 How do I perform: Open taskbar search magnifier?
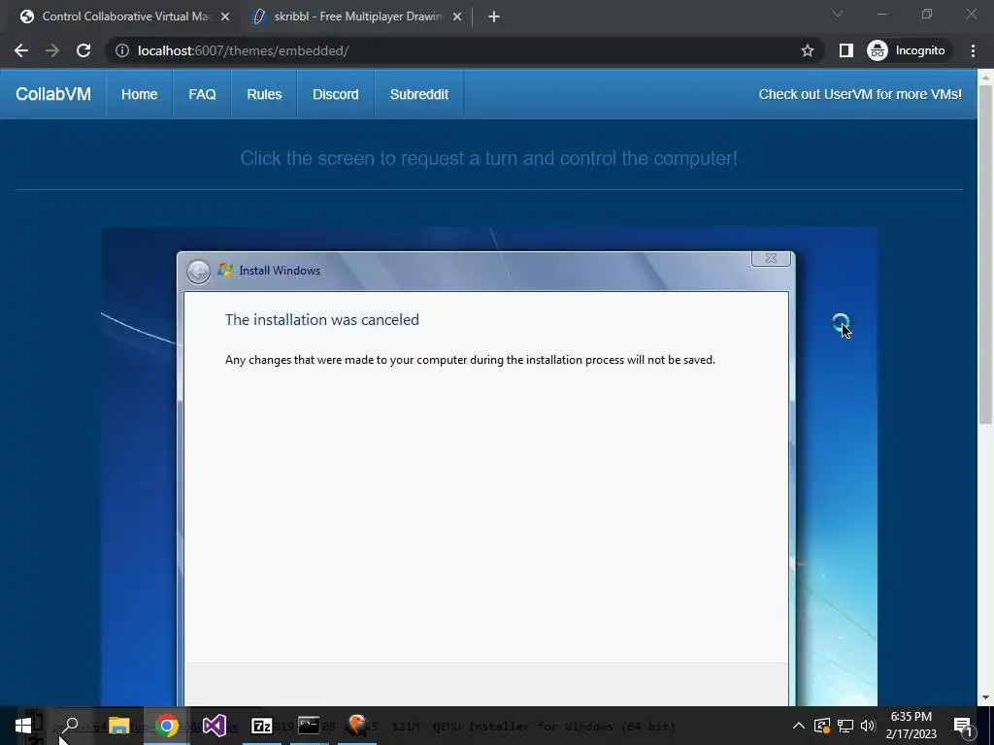(70, 726)
